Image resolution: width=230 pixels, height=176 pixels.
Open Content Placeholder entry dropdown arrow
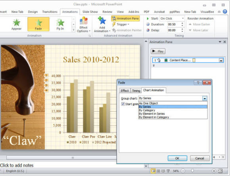pyautogui.click(x=221, y=60)
